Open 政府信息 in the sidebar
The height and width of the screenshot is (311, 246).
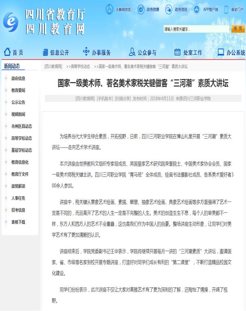tap(18, 78)
